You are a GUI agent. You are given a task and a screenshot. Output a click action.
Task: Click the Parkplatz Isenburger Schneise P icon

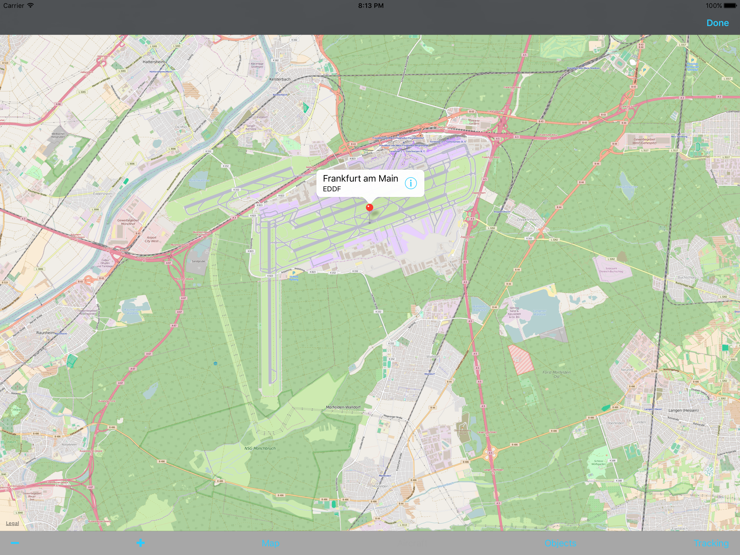[693, 61]
